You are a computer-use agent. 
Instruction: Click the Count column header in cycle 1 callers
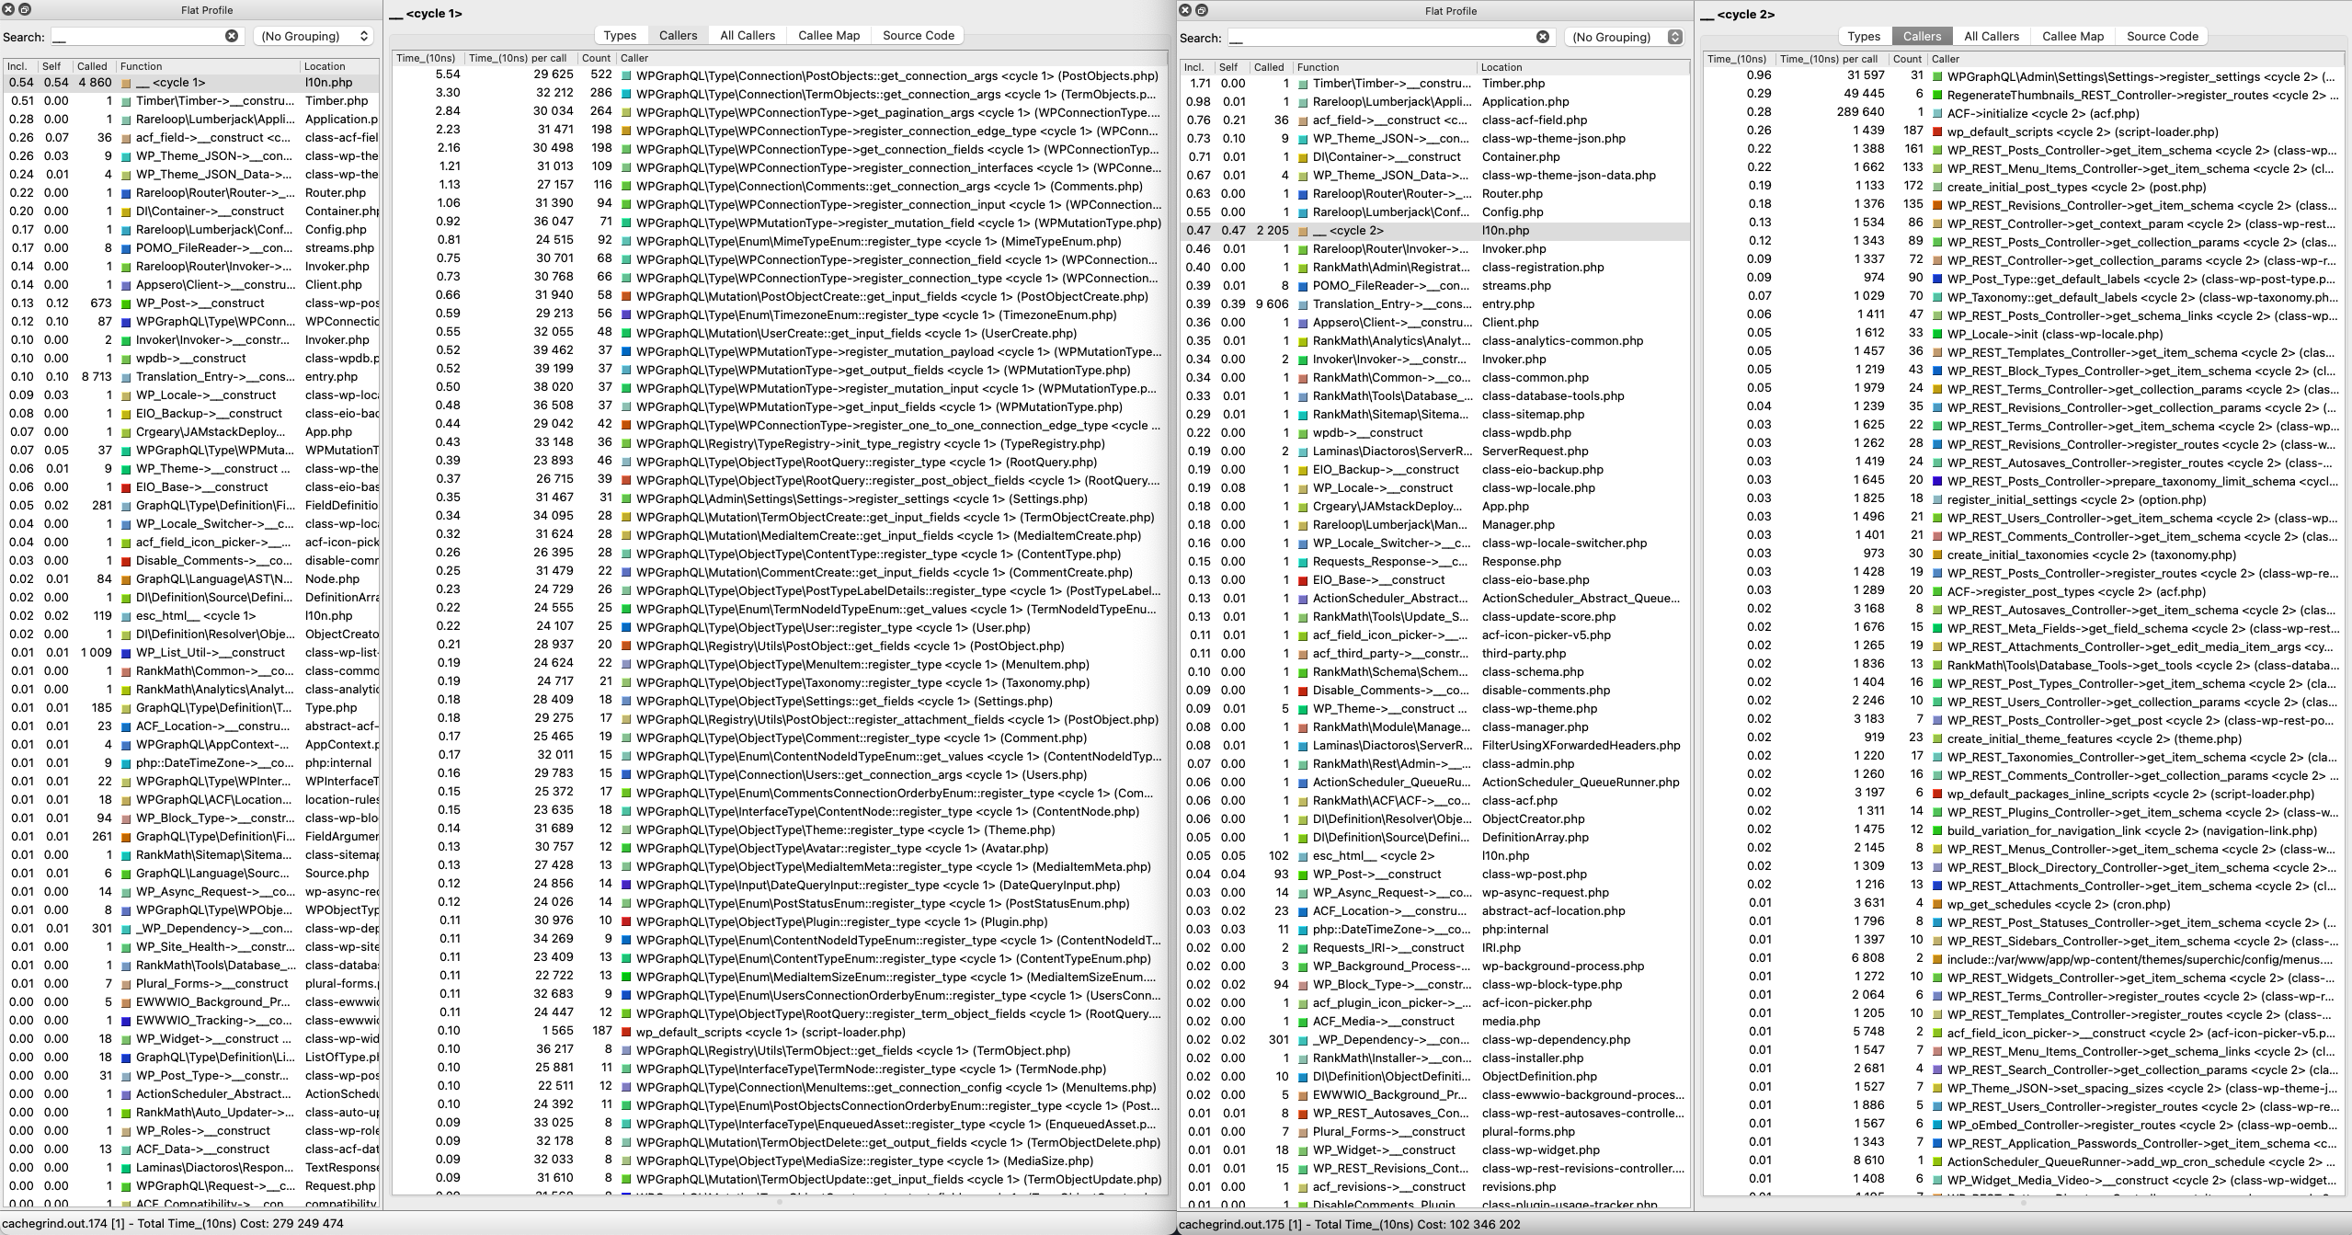596,58
